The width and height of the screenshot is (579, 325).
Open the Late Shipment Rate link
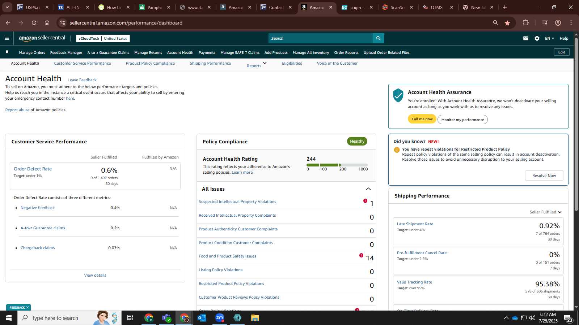point(415,224)
